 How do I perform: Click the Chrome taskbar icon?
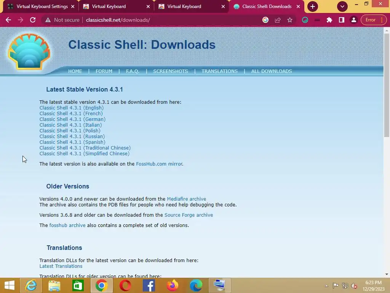(x=101, y=285)
